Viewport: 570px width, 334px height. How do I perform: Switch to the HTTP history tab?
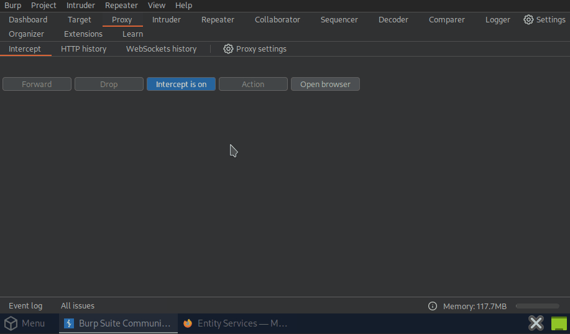tap(83, 49)
